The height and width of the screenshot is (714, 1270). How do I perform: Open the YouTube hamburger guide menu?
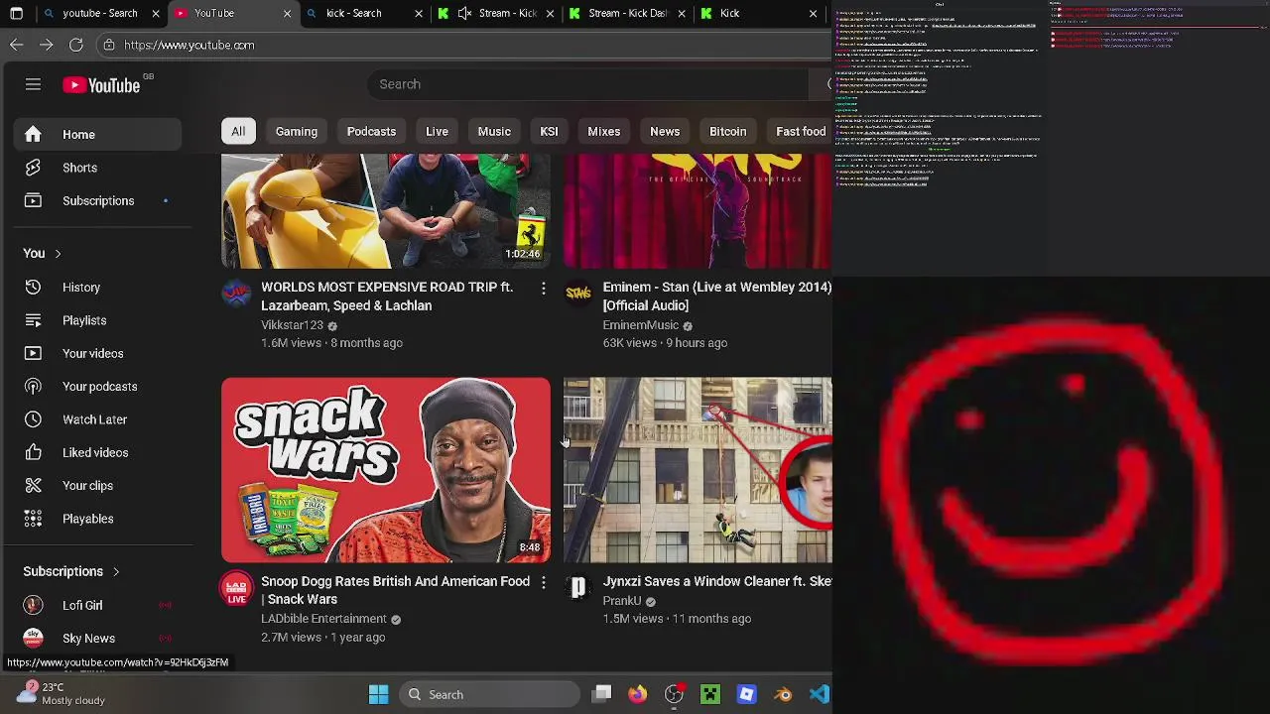tap(33, 84)
